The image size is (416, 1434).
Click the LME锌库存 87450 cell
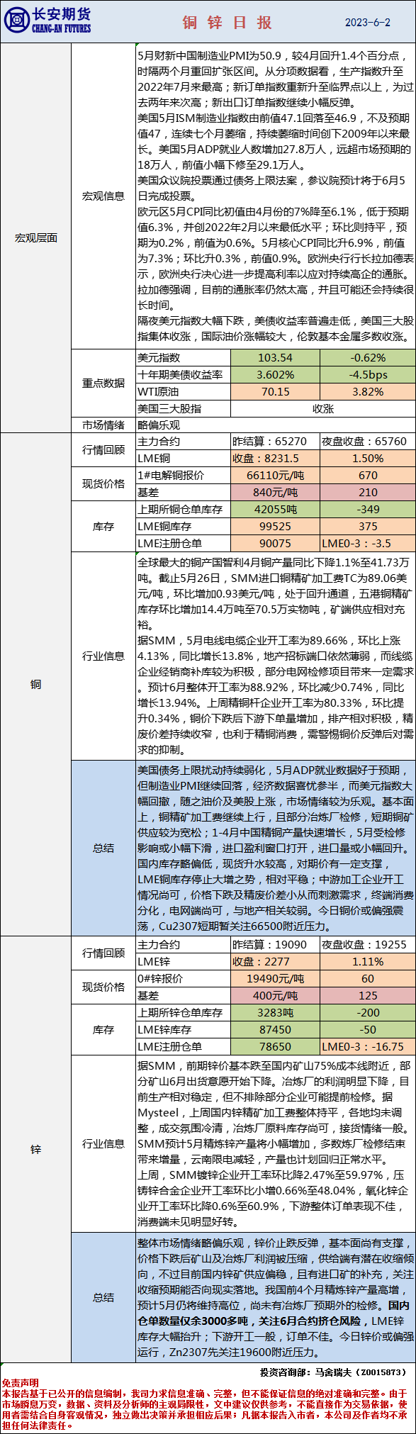(x=275, y=1030)
